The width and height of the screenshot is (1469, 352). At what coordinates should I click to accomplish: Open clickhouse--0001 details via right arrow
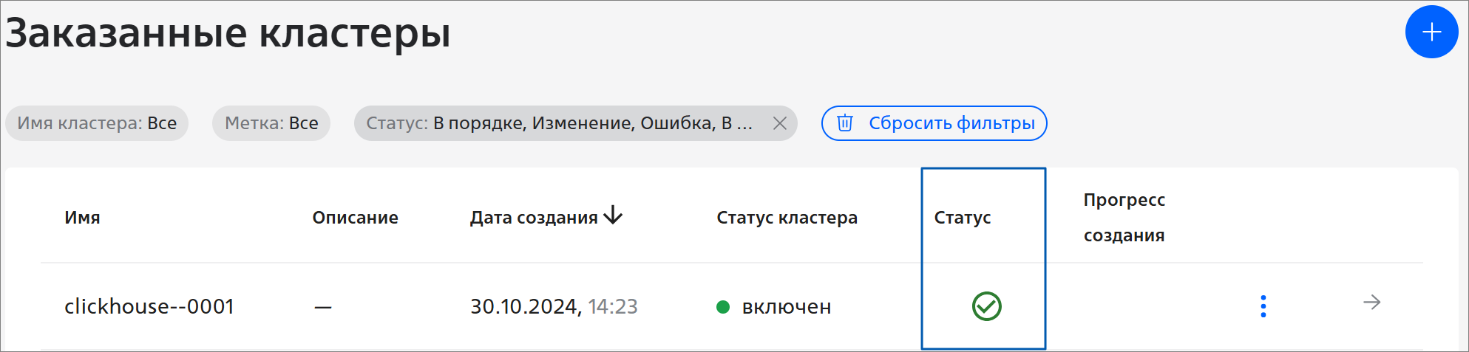pos(1372,303)
